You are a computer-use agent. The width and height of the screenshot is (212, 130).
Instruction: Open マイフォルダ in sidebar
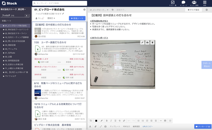[10, 76]
